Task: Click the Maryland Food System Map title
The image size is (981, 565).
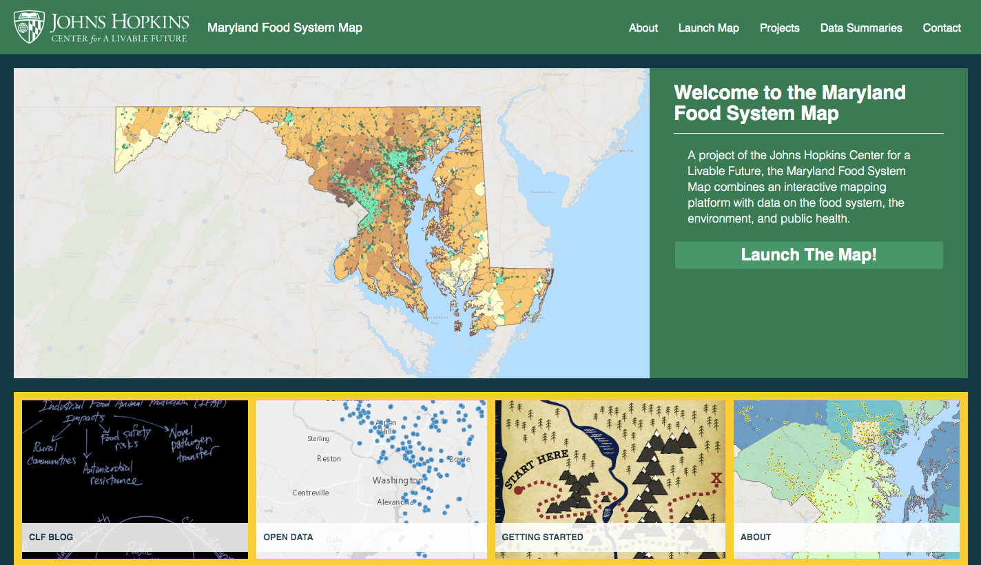Action: (x=285, y=28)
